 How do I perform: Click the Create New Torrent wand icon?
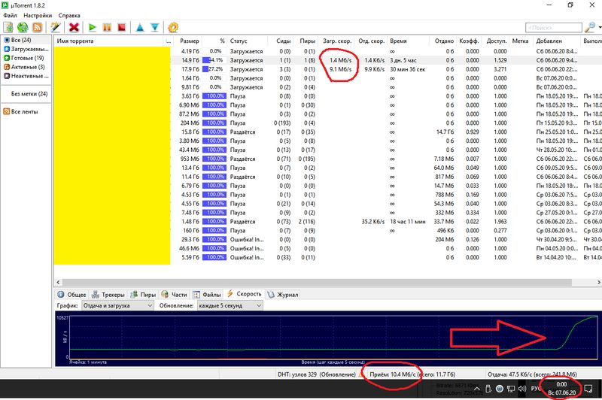click(55, 27)
